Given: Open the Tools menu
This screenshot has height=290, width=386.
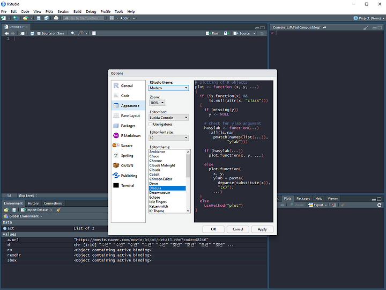Looking at the screenshot, I should [x=119, y=12].
